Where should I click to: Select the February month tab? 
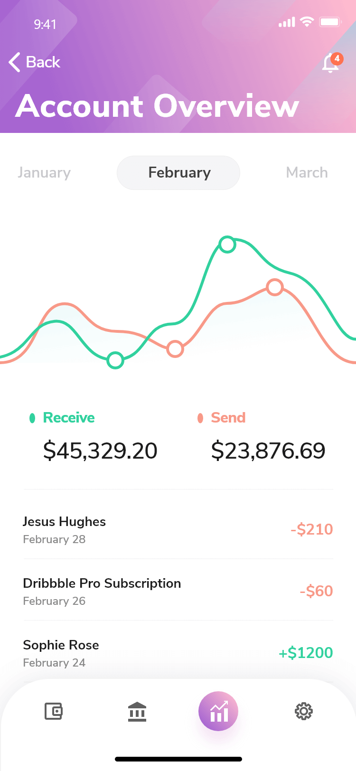[178, 173]
